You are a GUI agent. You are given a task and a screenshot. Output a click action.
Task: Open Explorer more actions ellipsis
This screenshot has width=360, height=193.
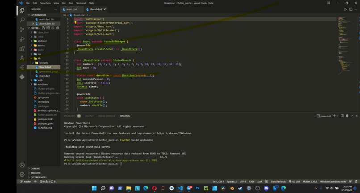point(56,9)
